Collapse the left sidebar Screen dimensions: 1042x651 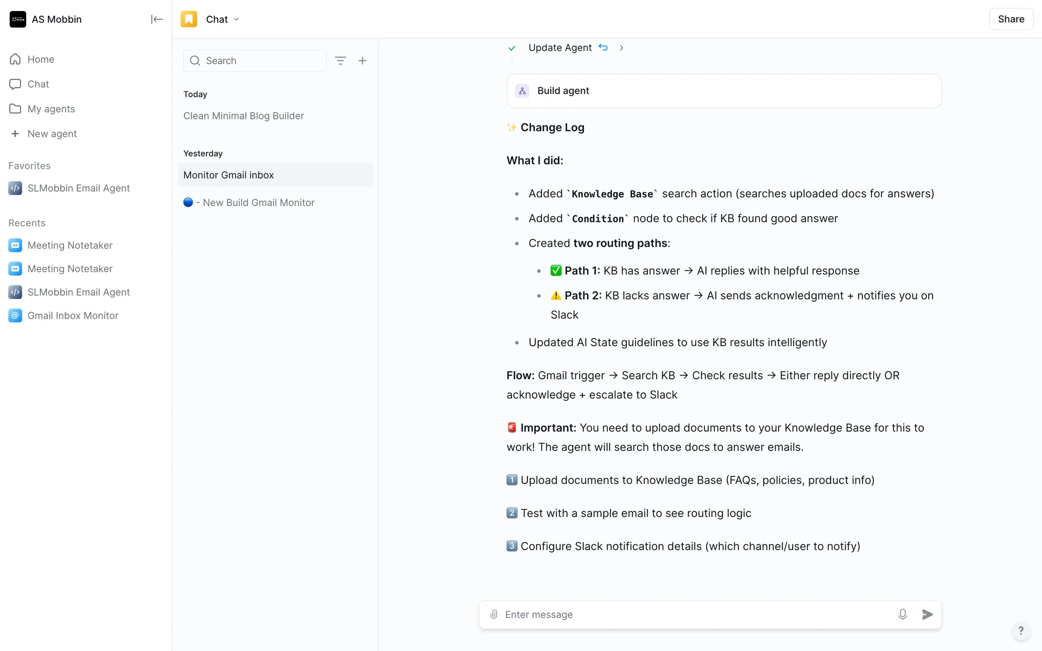tap(156, 20)
